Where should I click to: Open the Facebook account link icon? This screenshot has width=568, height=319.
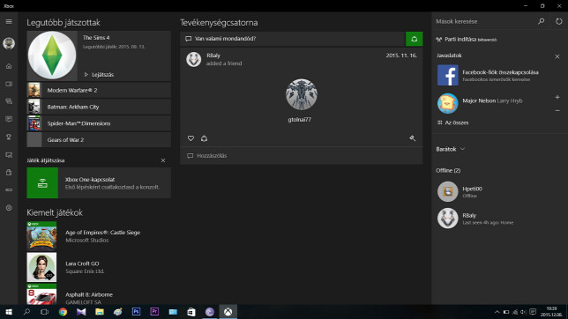[448, 75]
